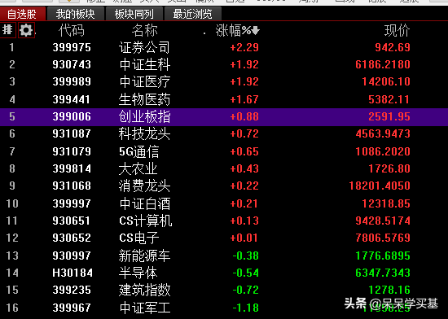Click the price 1776.6895
This screenshot has width=448, height=319.
[x=383, y=256]
